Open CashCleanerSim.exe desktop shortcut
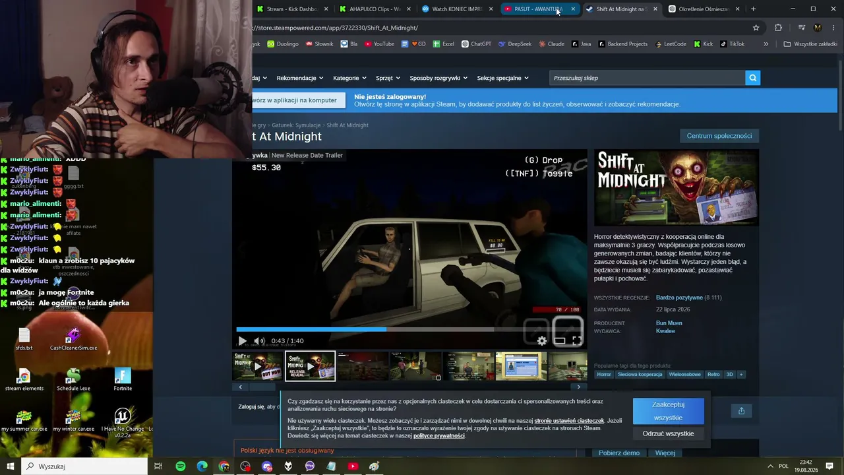 coord(73,339)
